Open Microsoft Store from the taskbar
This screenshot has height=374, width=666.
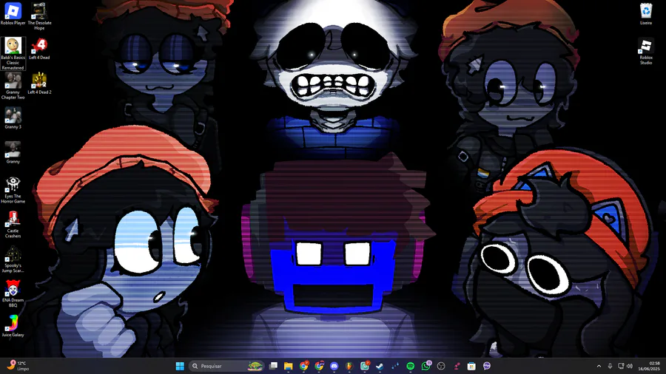tap(471, 366)
